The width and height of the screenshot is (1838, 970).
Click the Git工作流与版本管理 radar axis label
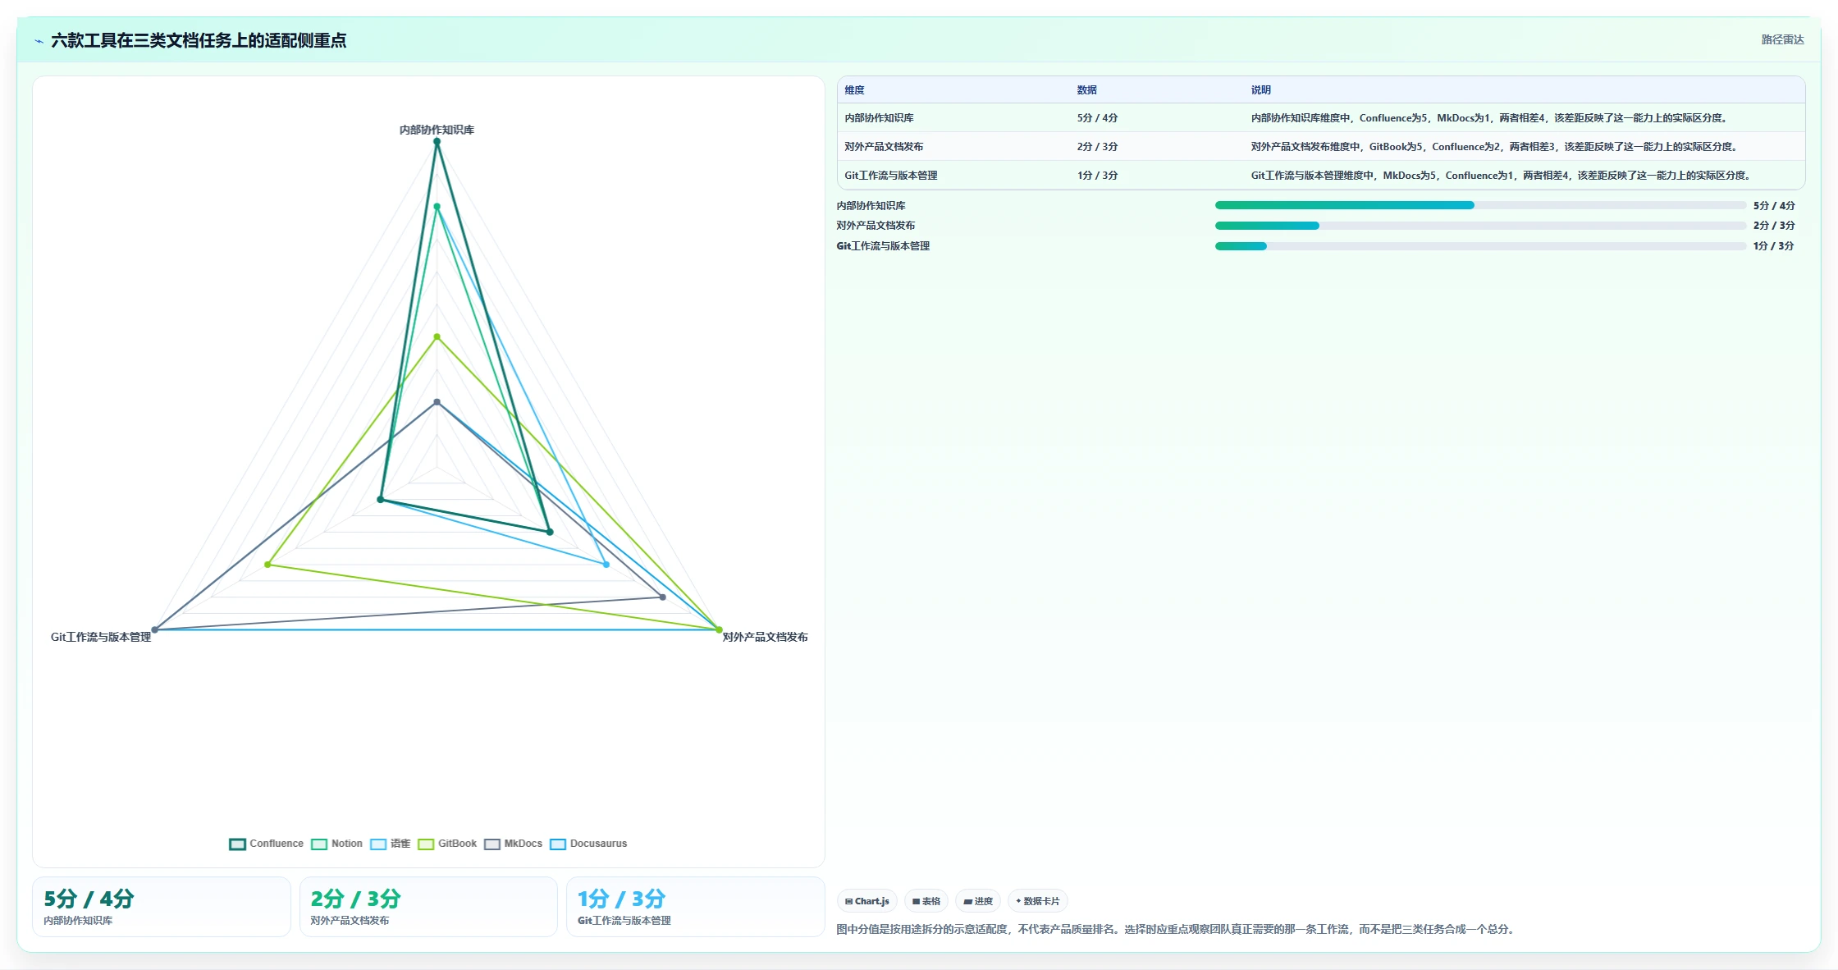click(x=101, y=637)
